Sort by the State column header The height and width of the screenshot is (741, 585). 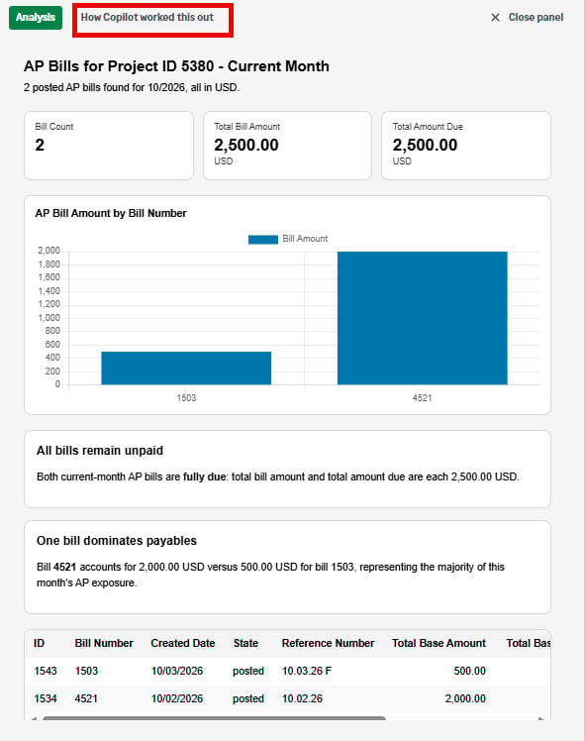(245, 643)
